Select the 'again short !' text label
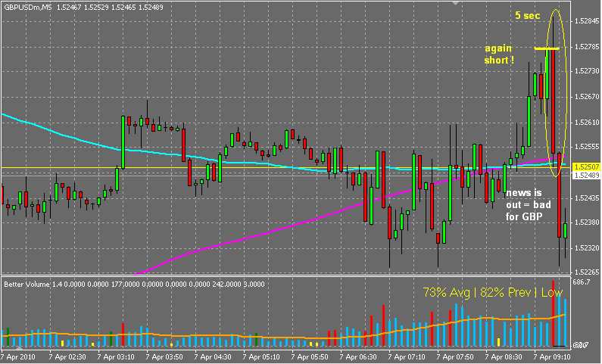 pos(498,54)
